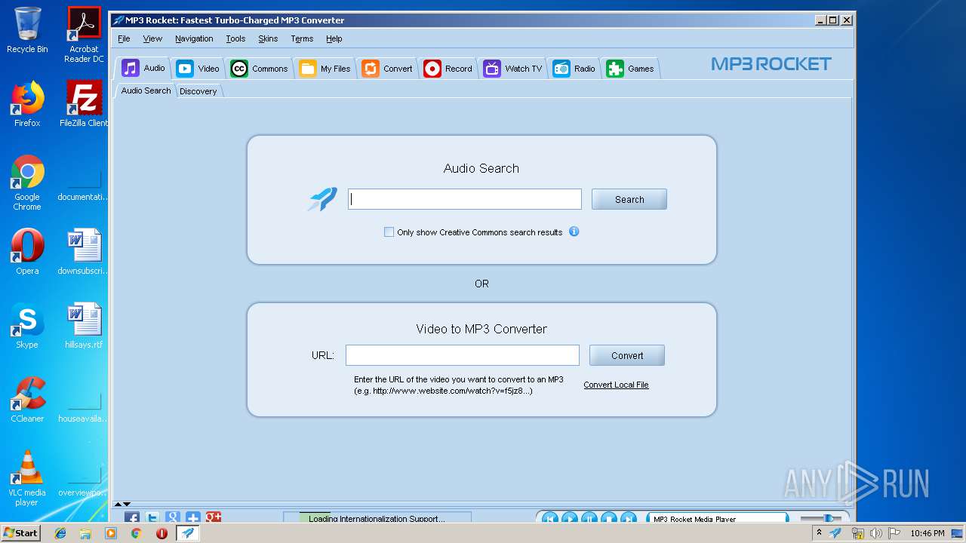Image resolution: width=966 pixels, height=543 pixels.
Task: Open the Convert Local File link
Action: pos(616,385)
